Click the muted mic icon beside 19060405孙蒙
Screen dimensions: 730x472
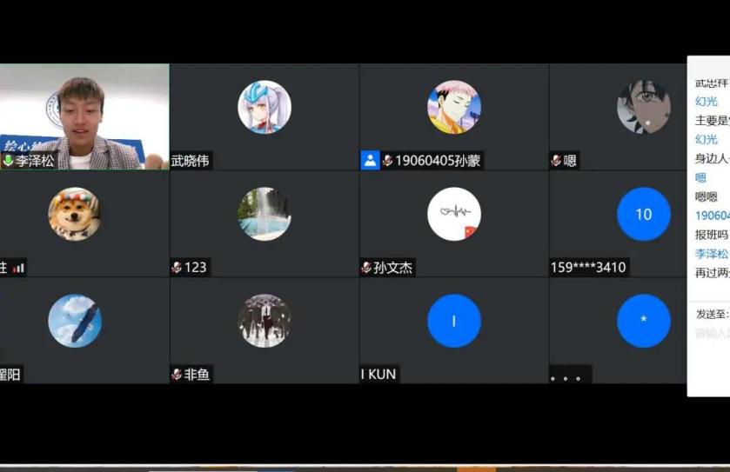[x=387, y=161]
